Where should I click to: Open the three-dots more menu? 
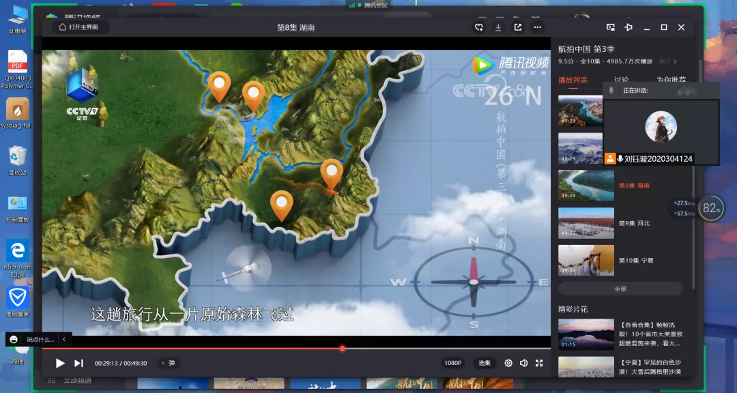coord(538,27)
